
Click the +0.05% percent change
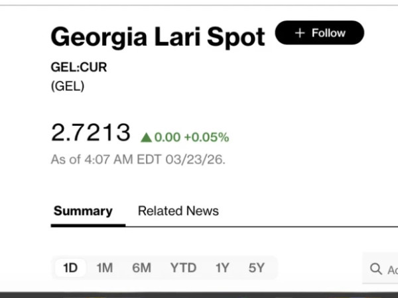207,138
